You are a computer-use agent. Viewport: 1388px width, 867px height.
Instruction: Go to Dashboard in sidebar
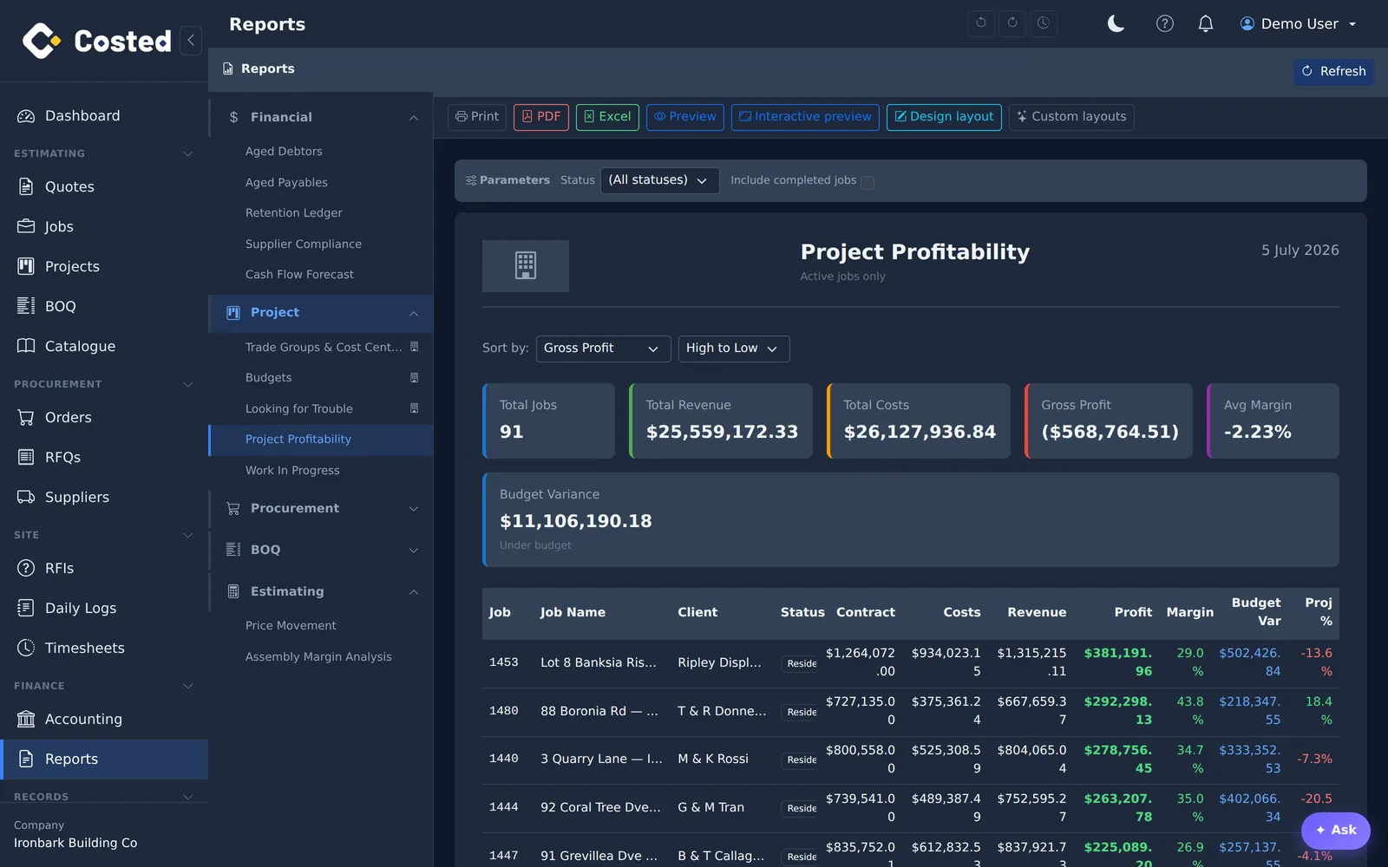[x=104, y=116]
